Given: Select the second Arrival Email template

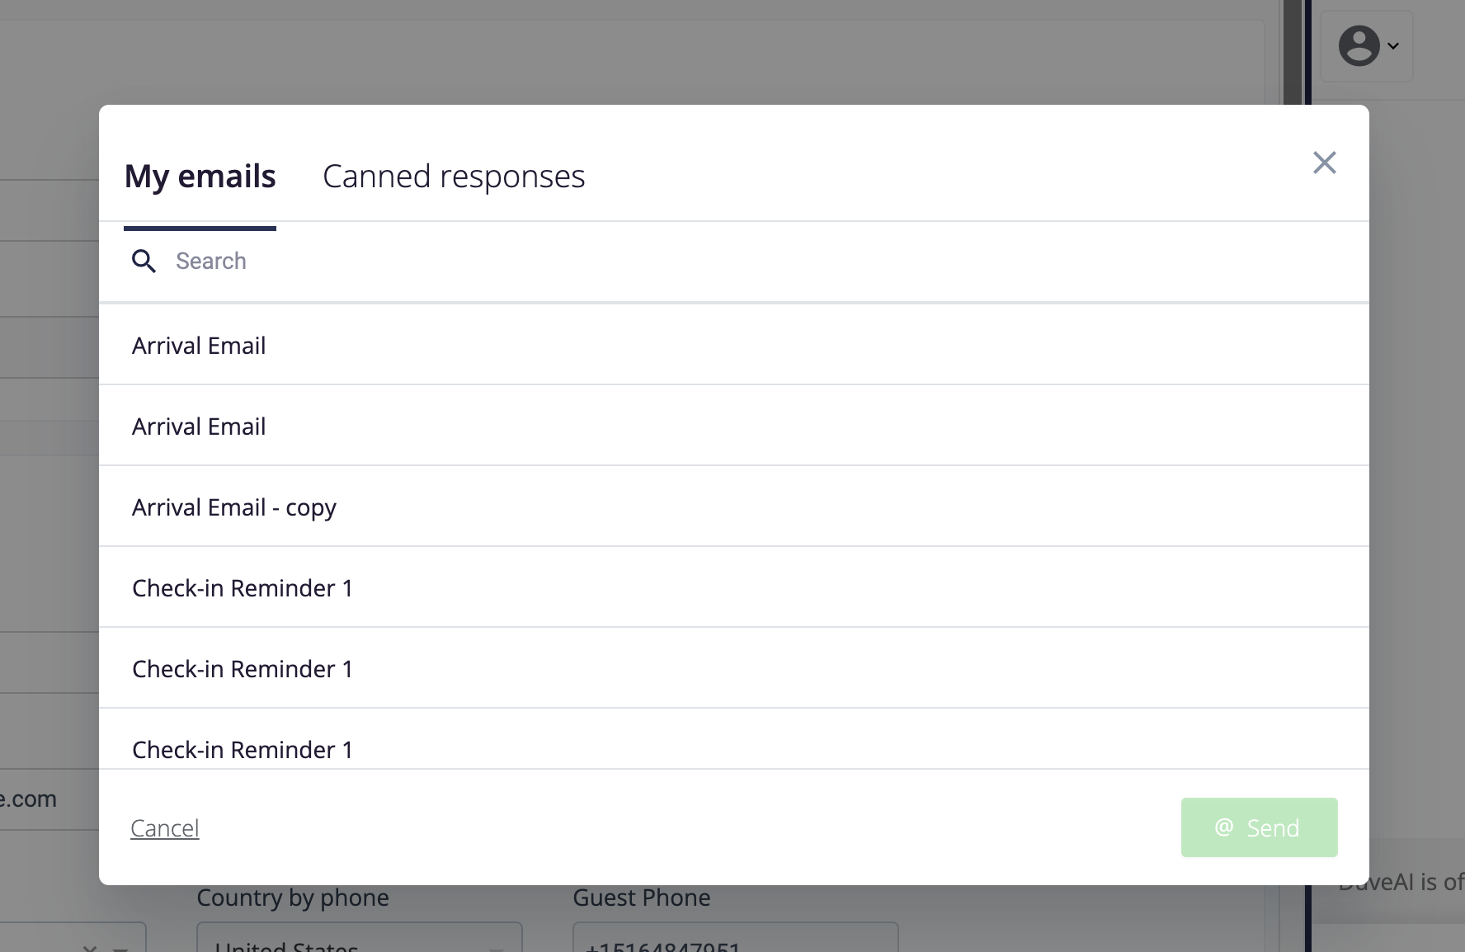Looking at the screenshot, I should pos(734,426).
